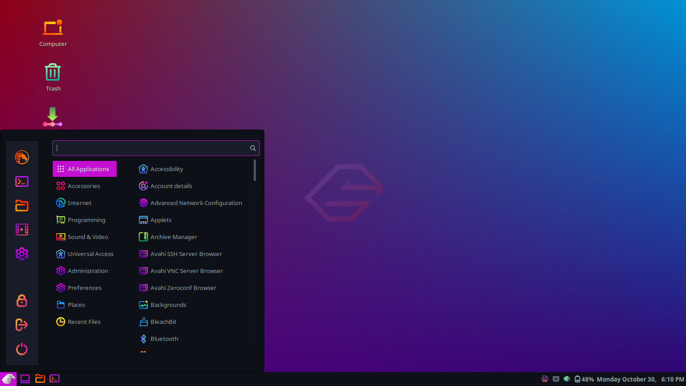Launch Account details application

click(194, 186)
